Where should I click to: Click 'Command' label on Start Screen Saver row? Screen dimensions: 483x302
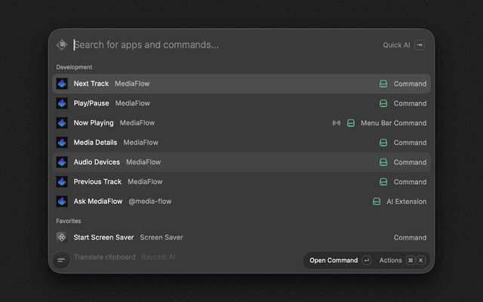click(x=410, y=238)
